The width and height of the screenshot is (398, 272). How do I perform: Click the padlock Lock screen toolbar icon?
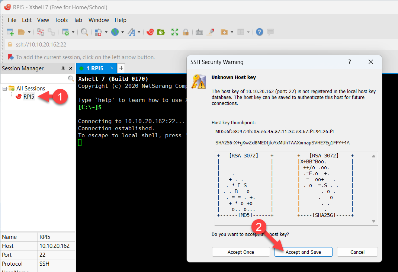click(x=186, y=32)
